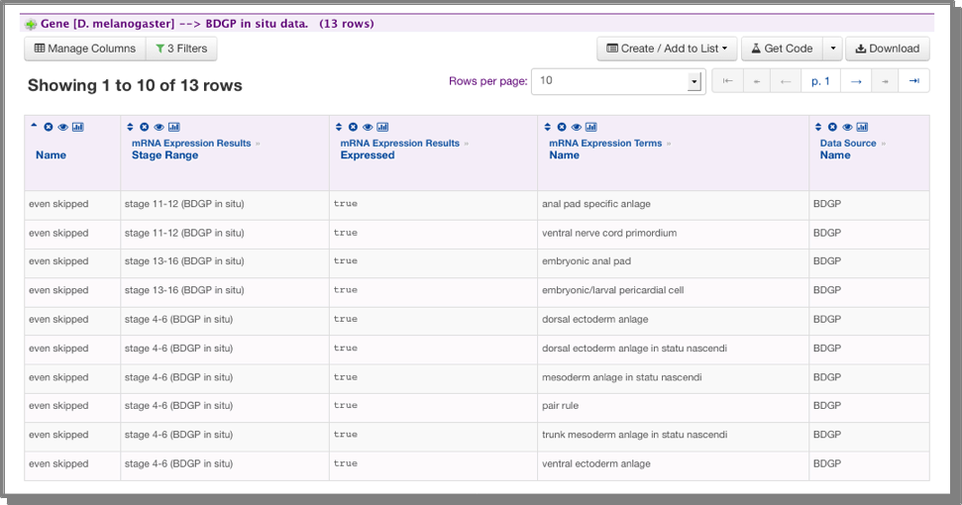Sort by mRNA Expression Terms Name column
This screenshot has width=962, height=505.
point(547,127)
